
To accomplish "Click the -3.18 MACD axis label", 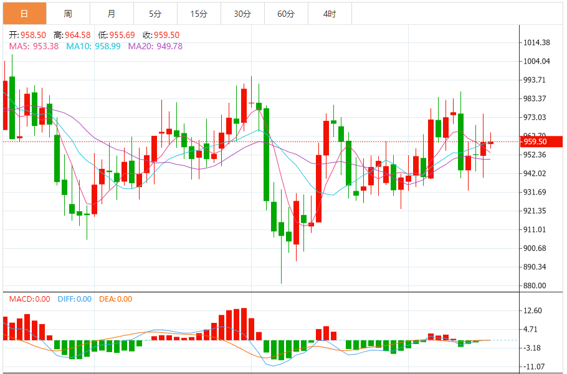I will (x=531, y=348).
